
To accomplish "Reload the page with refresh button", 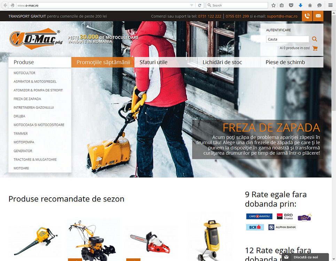I will (200, 5).
